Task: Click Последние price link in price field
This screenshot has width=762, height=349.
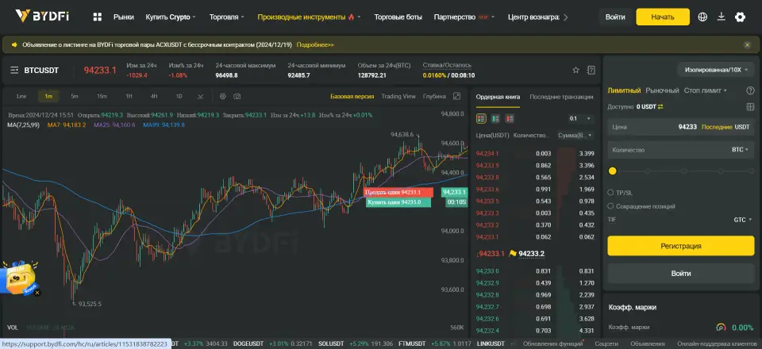Action: 717,127
